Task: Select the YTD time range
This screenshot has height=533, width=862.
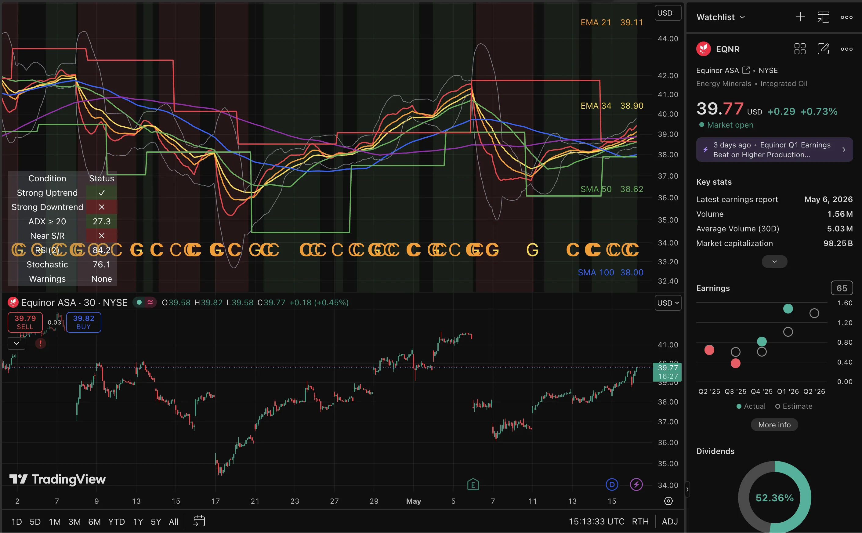Action: [x=116, y=522]
